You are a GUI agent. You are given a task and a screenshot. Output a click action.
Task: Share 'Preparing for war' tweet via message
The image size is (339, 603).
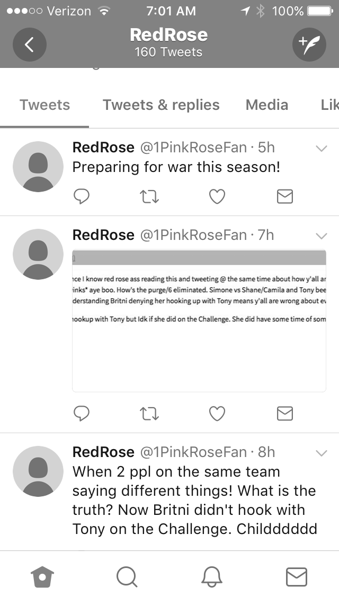point(285,196)
